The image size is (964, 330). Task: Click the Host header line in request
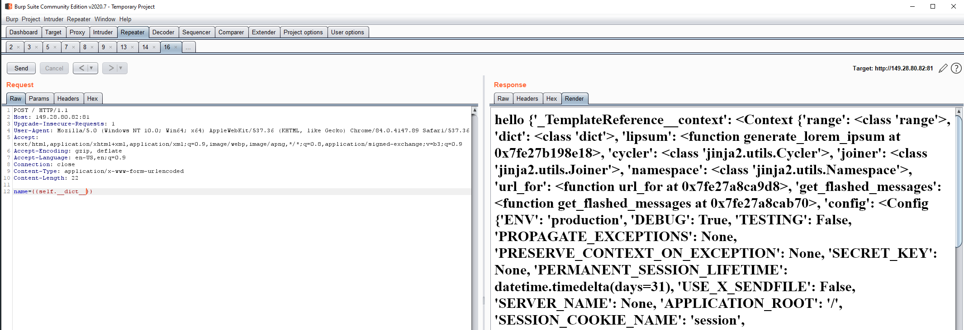52,117
